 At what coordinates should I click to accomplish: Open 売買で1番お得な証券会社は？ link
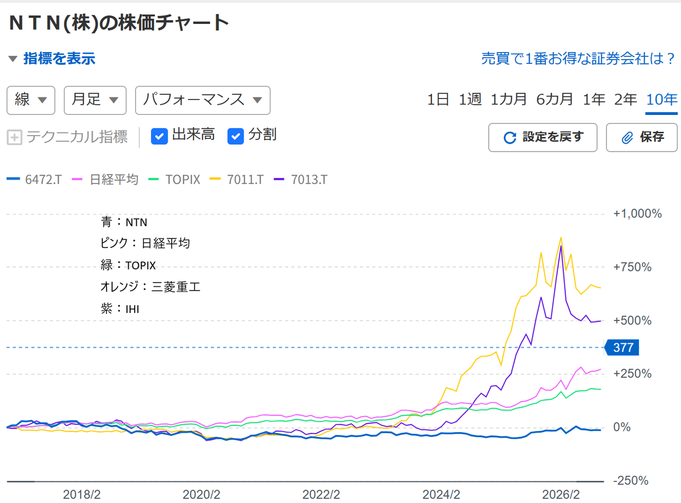(578, 58)
